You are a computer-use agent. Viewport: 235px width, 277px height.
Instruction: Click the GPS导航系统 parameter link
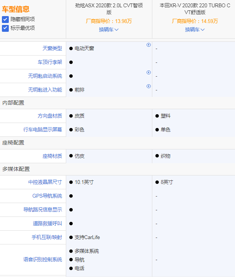coord(47,196)
